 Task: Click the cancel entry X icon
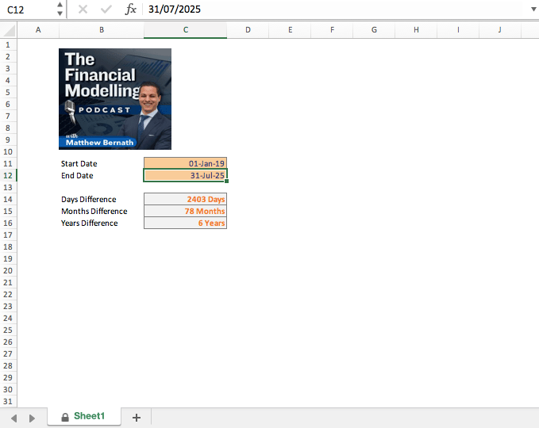83,10
